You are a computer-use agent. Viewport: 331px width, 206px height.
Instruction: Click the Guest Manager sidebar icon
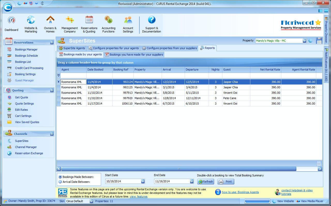[9, 80]
